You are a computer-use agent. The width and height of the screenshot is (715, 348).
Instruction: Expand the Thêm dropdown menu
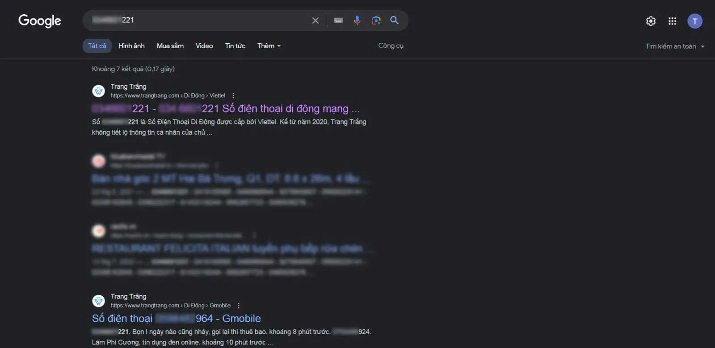click(x=269, y=46)
